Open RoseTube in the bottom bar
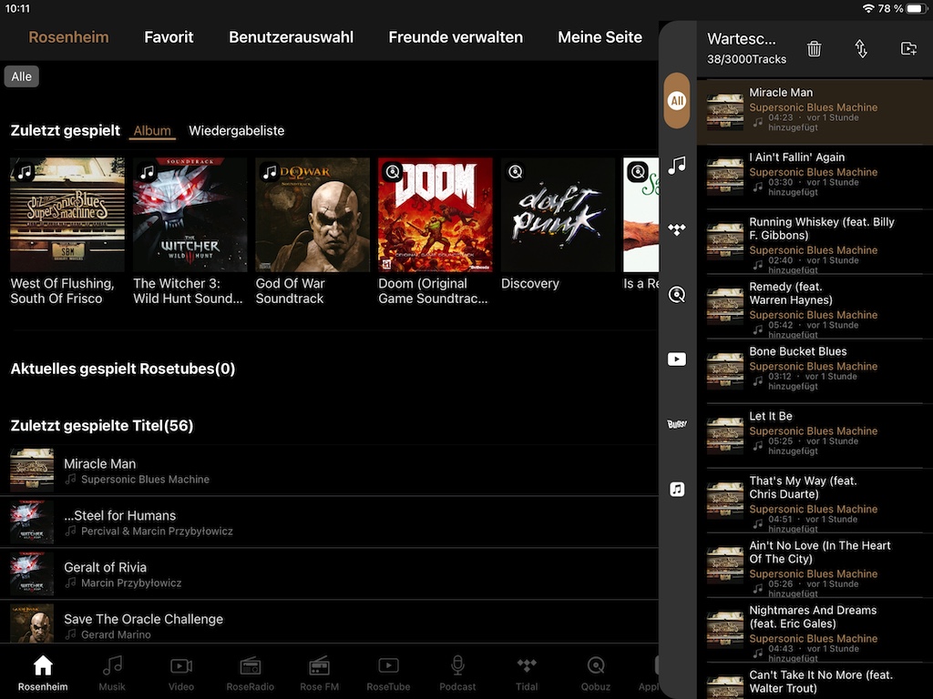Image resolution: width=933 pixels, height=699 pixels. 388,674
